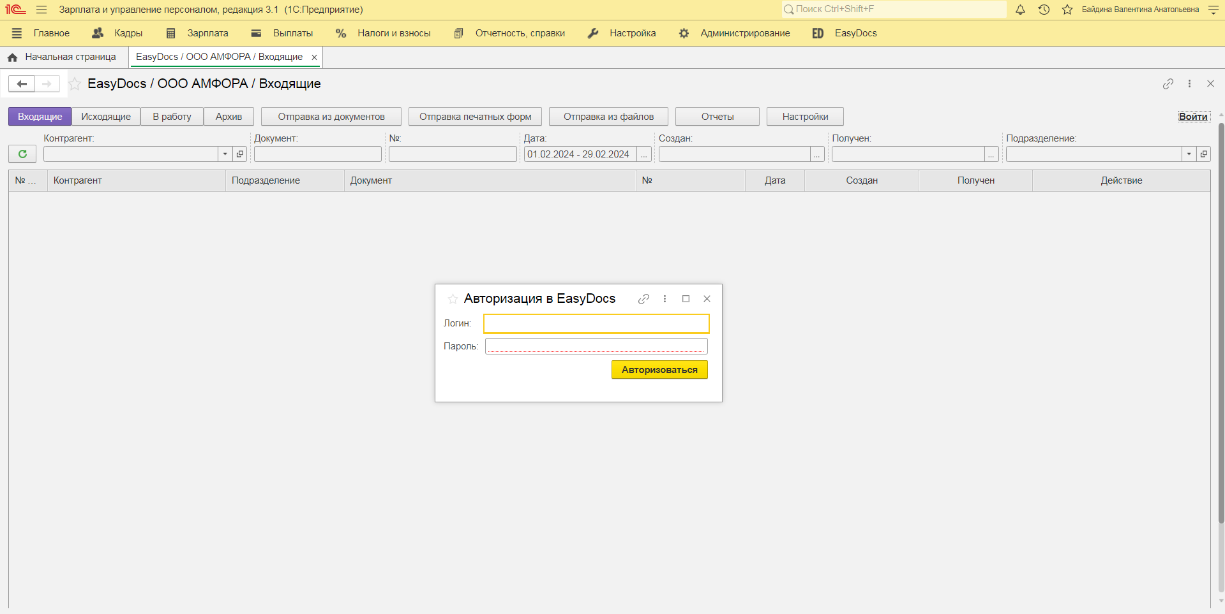The width and height of the screenshot is (1225, 614).
Task: Click the Войти link
Action: click(1193, 116)
